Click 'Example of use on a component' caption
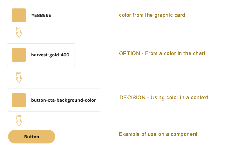Image resolution: width=252 pixels, height=151 pixels. click(158, 134)
